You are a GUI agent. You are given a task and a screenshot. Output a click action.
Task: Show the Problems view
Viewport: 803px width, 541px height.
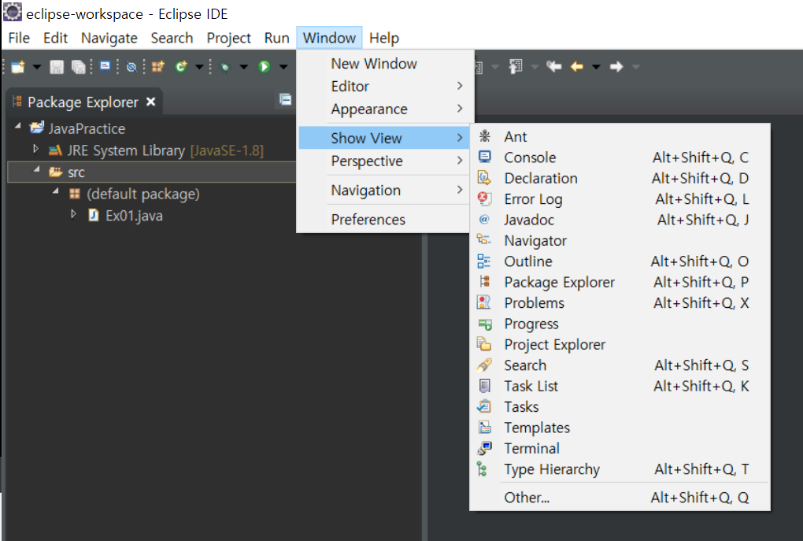pyautogui.click(x=620, y=302)
